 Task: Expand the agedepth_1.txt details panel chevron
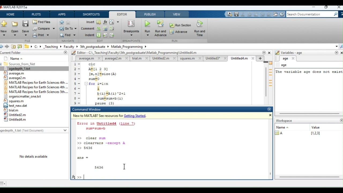click(x=65, y=130)
